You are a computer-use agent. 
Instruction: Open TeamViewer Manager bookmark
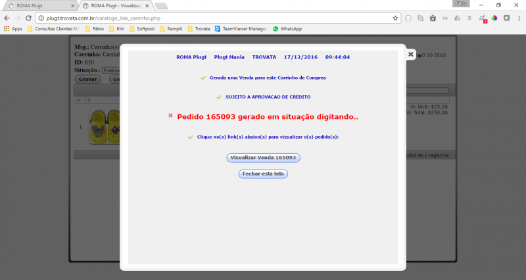241,29
